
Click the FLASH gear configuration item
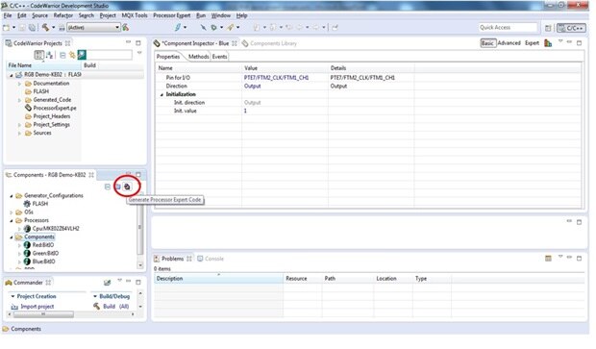point(37,204)
